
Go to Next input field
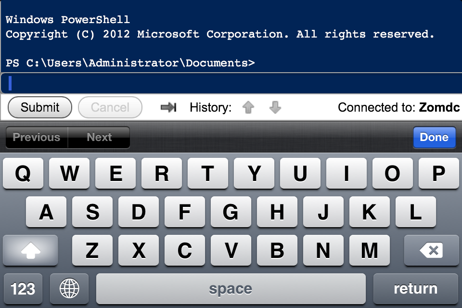99,137
